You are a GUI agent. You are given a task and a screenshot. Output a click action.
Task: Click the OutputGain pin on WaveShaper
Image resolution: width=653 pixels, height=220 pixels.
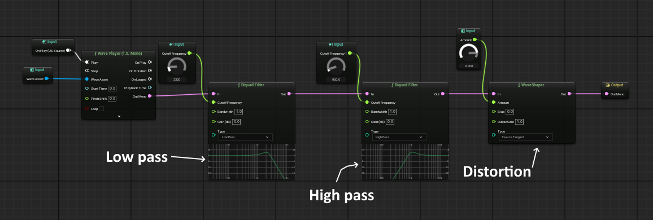coord(494,122)
